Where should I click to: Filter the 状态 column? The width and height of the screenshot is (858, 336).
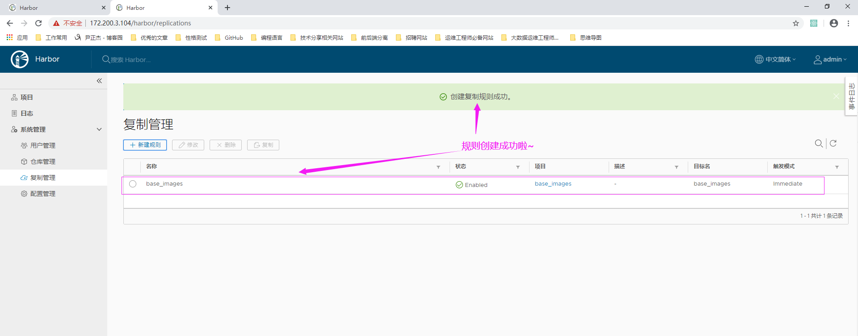[518, 167]
